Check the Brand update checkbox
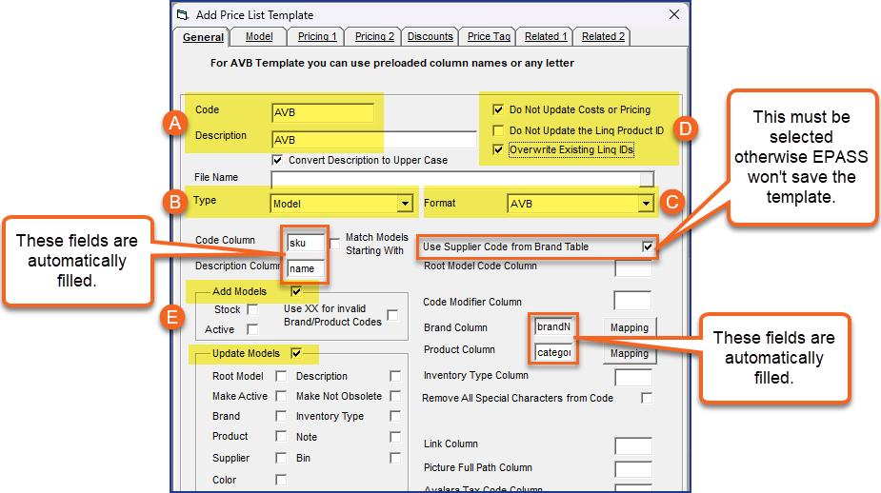Screen dimensions: 881x493 tap(281, 416)
